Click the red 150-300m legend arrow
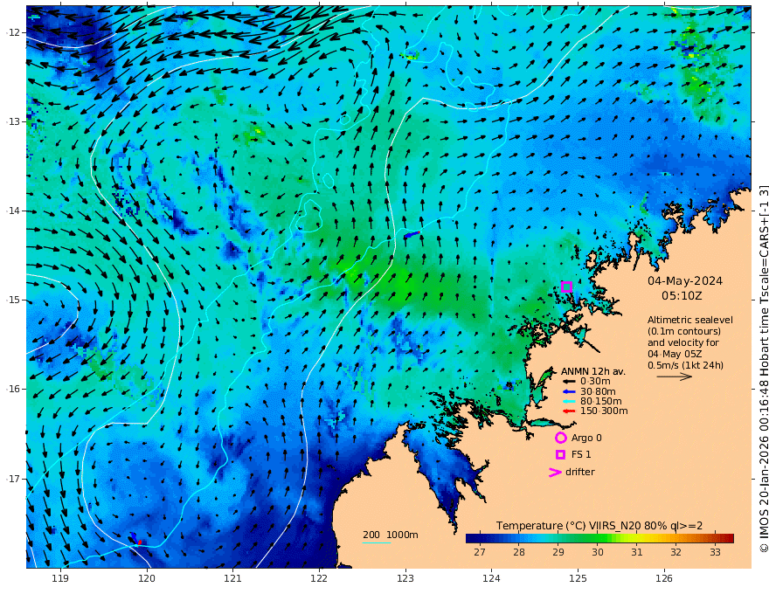Image resolution: width=769 pixels, height=594 pixels. point(569,411)
